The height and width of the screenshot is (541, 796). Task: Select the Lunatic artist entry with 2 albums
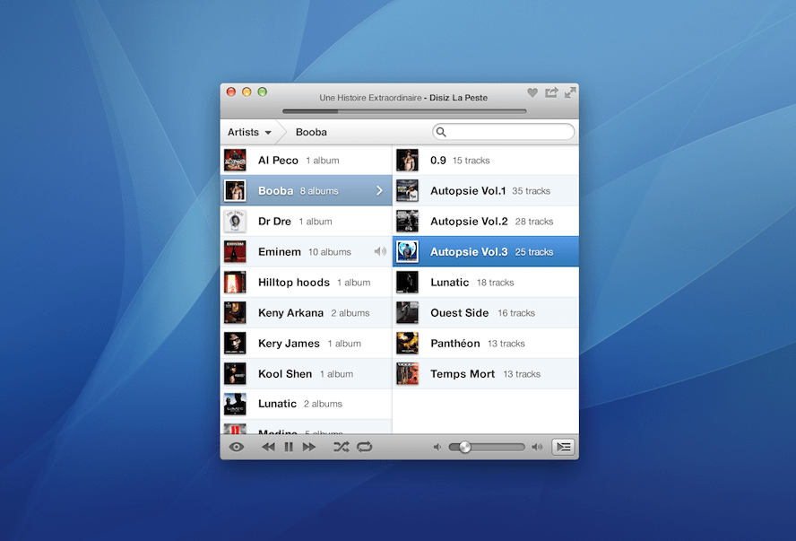(306, 405)
